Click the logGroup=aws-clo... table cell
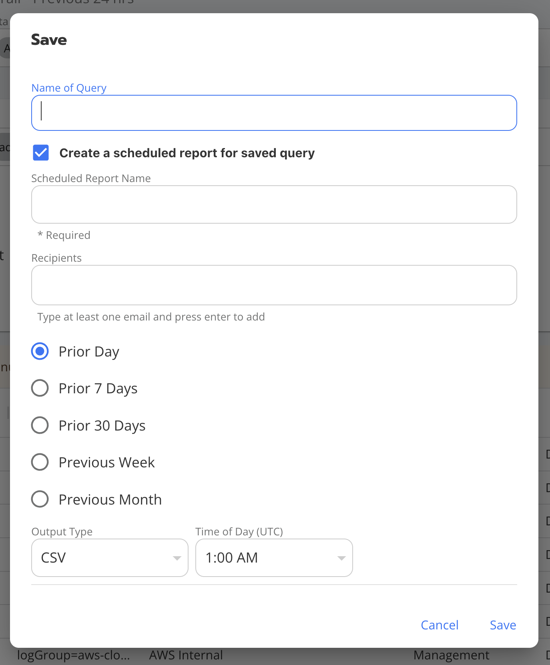This screenshot has width=550, height=665. (x=74, y=655)
